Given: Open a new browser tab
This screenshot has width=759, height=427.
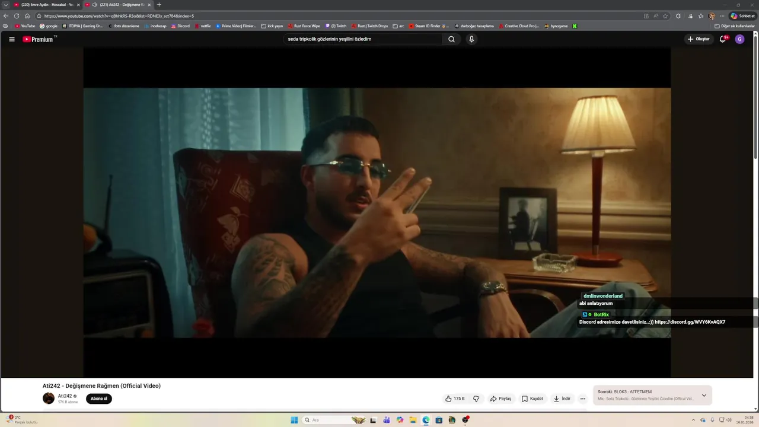Looking at the screenshot, I should 159,5.
